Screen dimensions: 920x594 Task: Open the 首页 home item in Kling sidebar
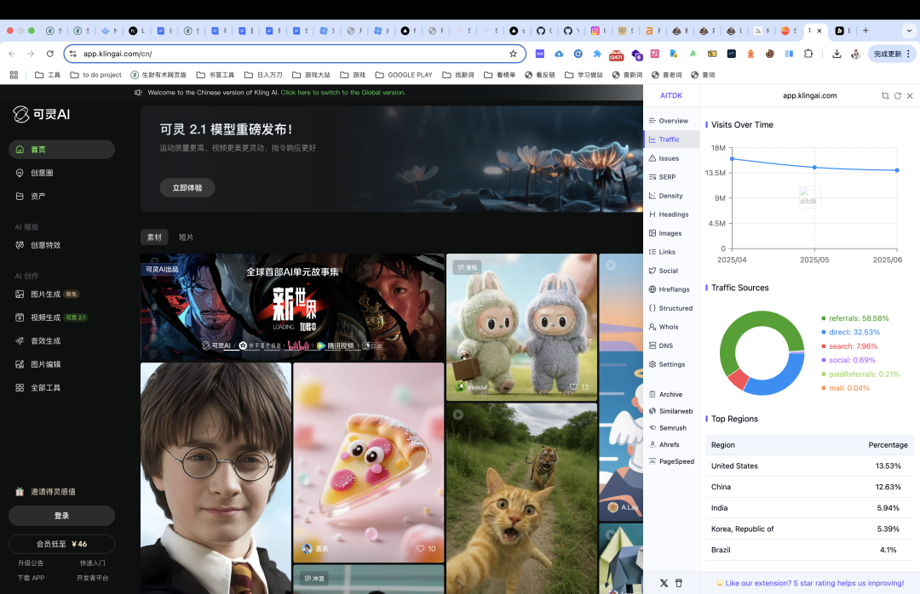[x=61, y=150]
